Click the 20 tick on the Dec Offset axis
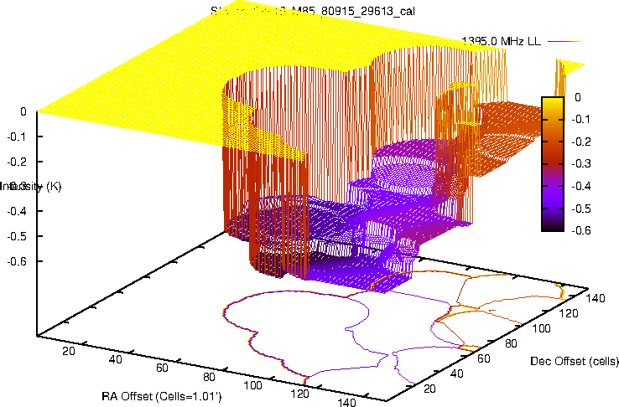This screenshot has width=619, height=407. [429, 389]
